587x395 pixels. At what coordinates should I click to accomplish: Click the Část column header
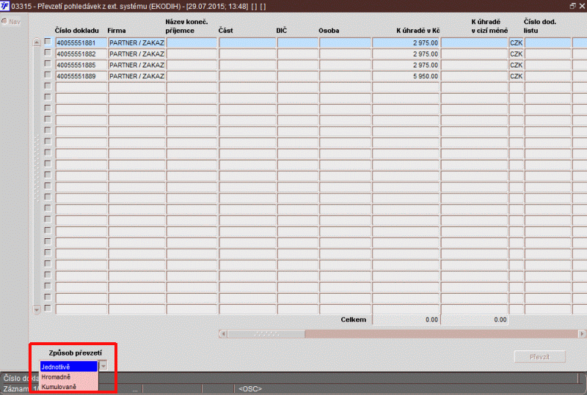click(x=226, y=31)
